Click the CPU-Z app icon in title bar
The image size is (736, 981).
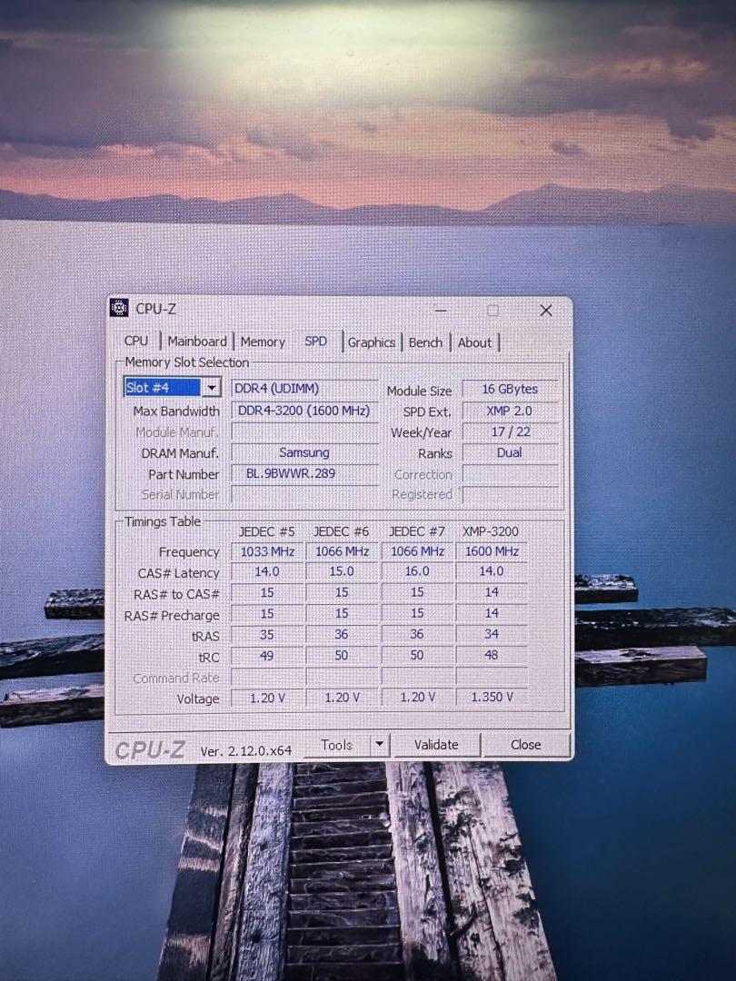coord(119,308)
